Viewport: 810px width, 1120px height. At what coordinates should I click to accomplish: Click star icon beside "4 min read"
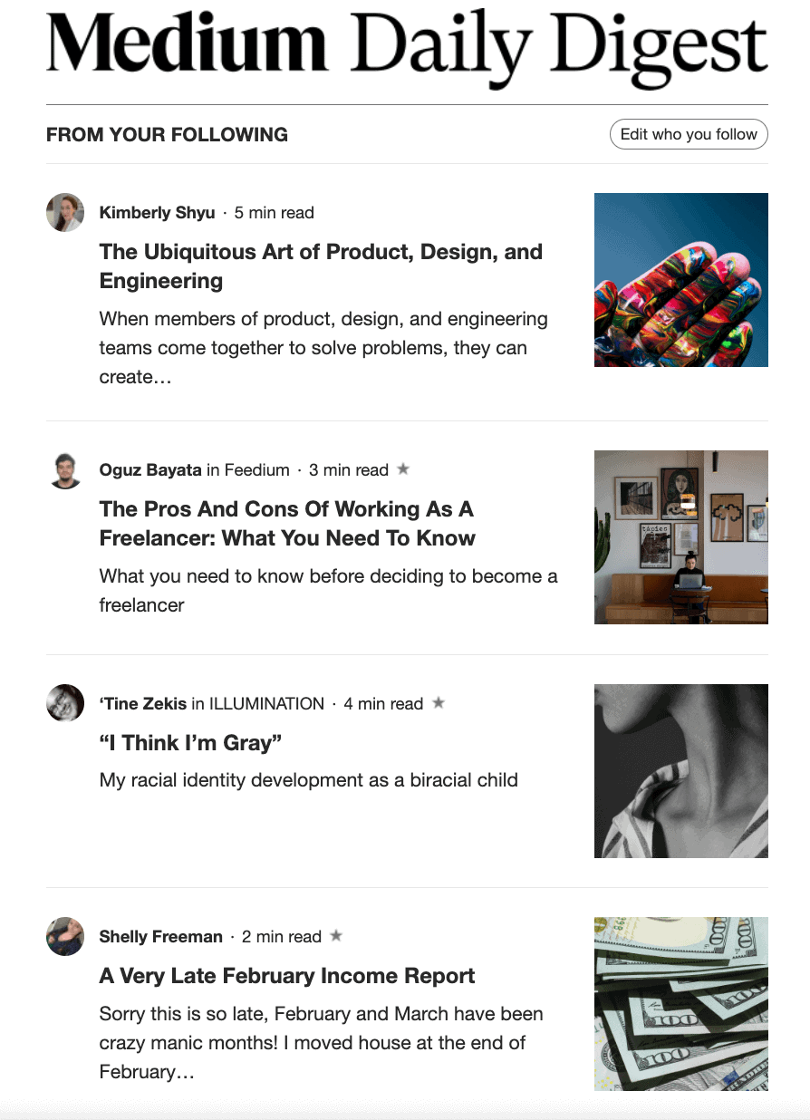[x=439, y=702]
